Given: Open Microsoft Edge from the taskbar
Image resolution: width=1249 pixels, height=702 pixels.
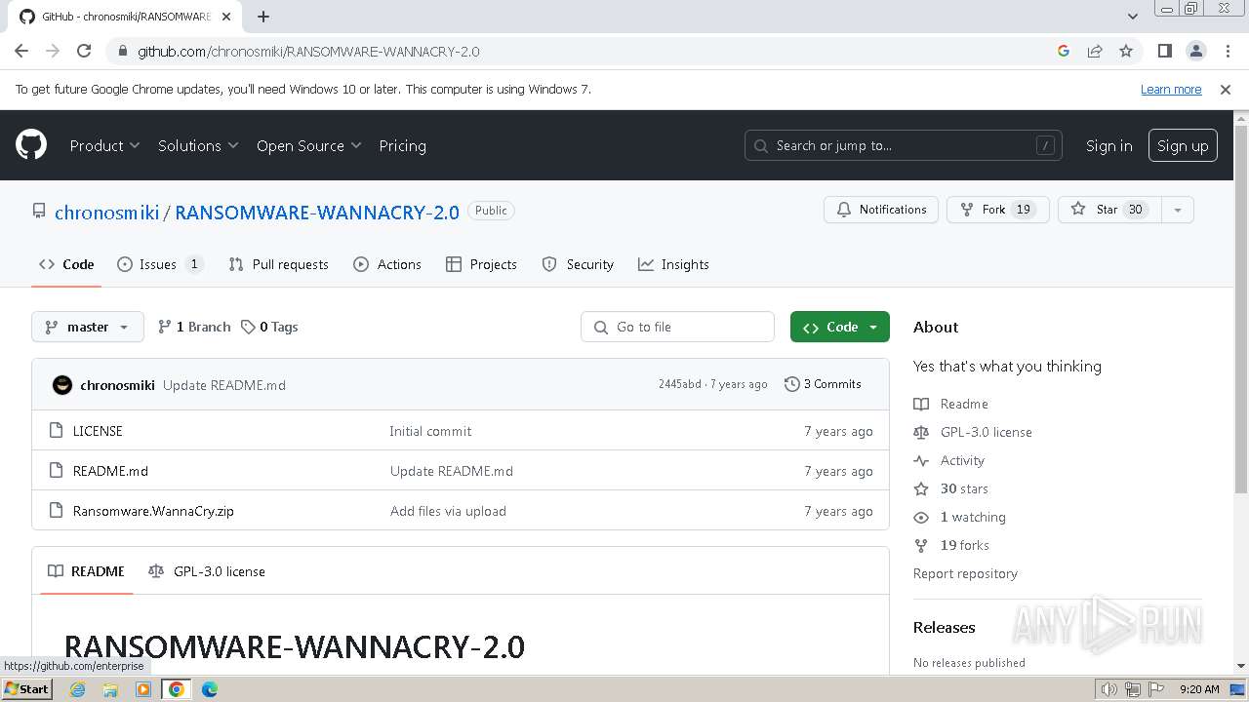Looking at the screenshot, I should [x=209, y=689].
